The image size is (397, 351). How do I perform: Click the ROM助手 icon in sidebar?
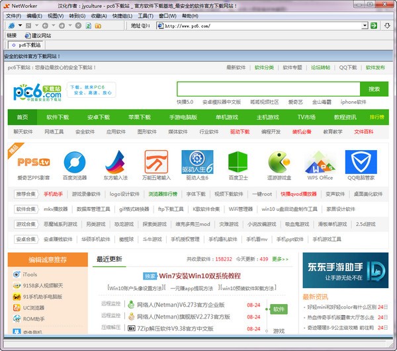17,319
